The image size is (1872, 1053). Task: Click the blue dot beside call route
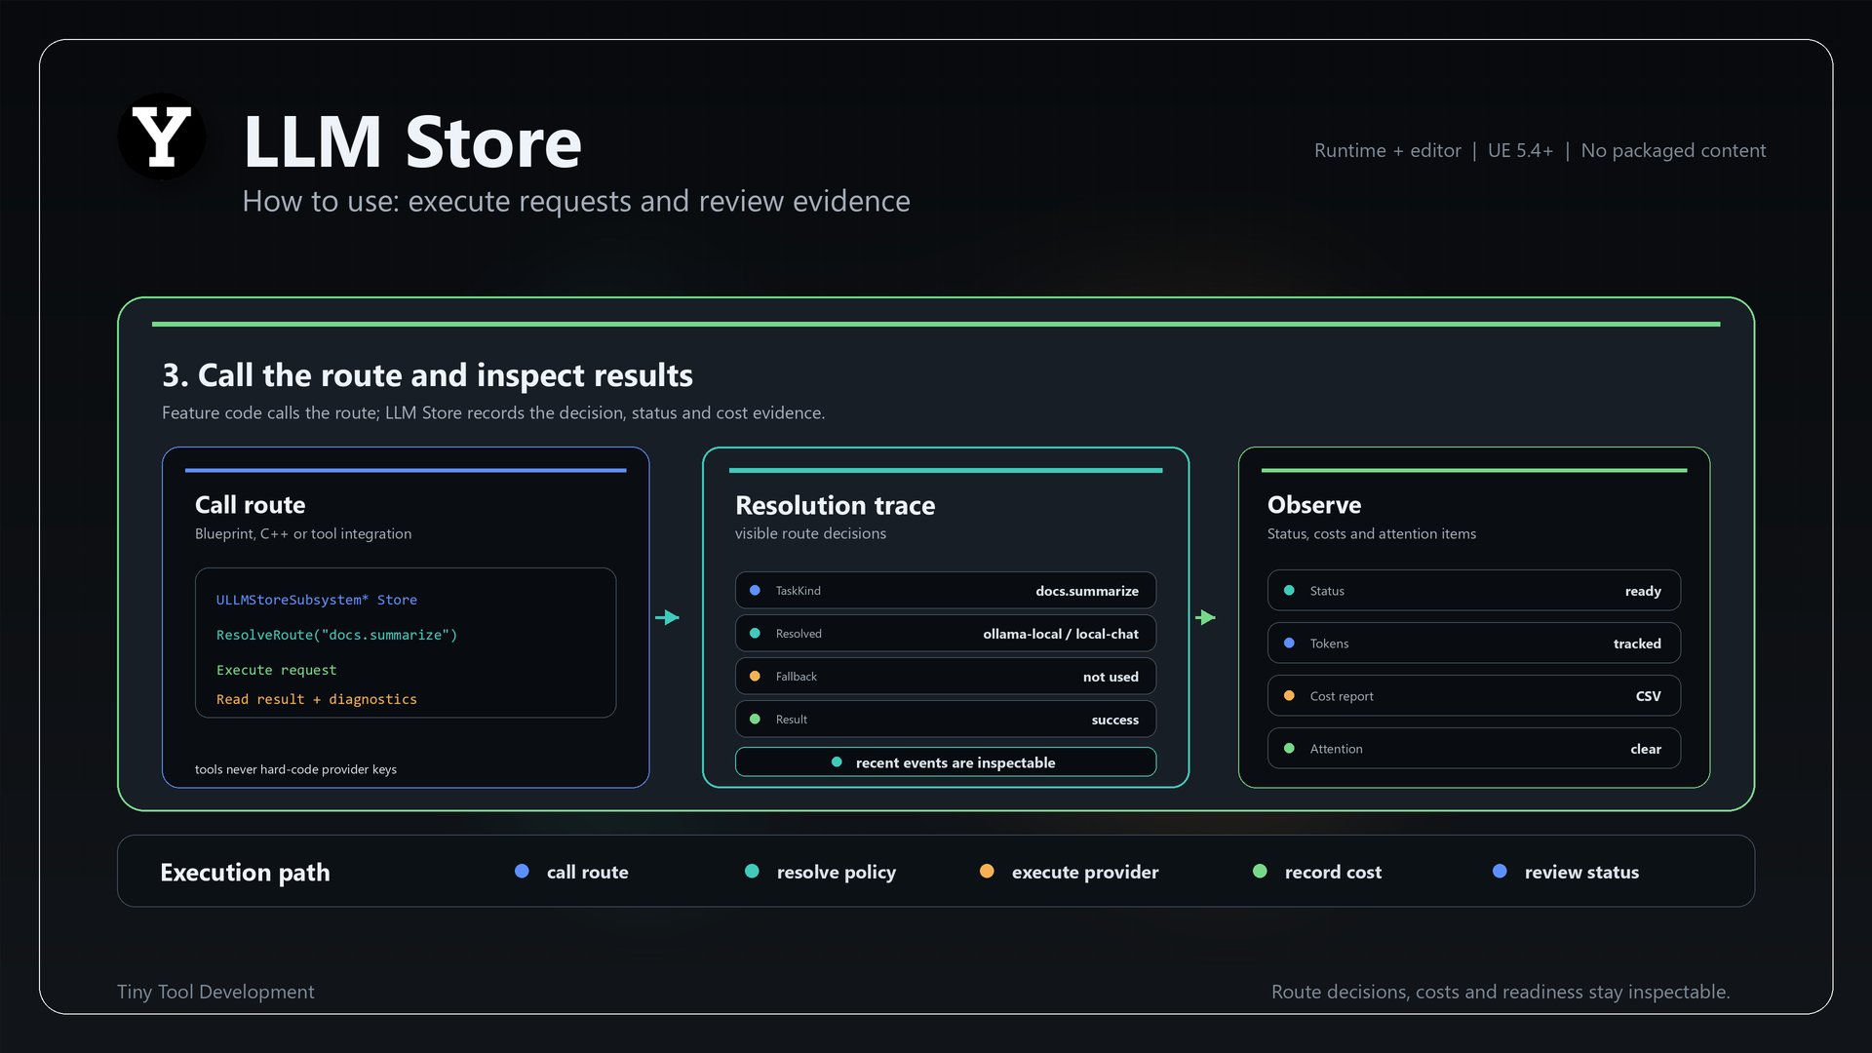point(522,872)
